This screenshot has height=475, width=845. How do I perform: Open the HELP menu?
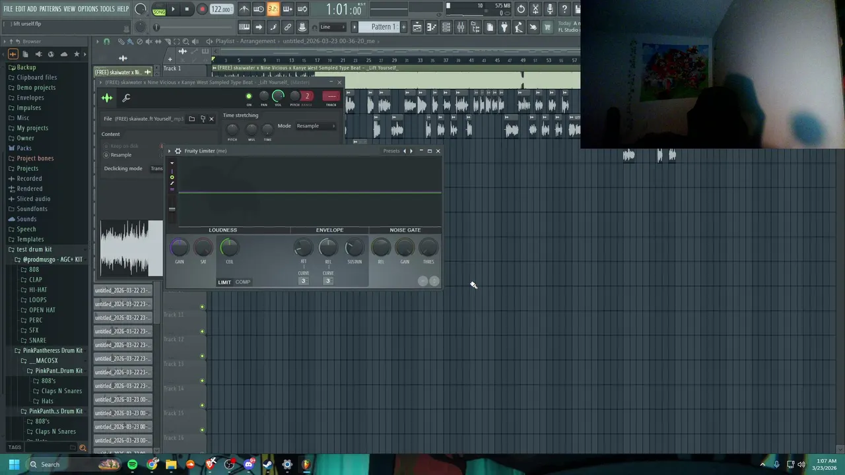[x=123, y=9]
